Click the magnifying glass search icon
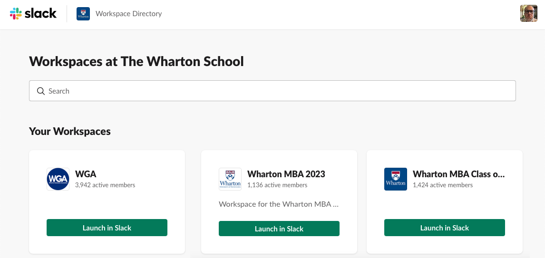Viewport: 545px width, 258px height. (x=41, y=91)
